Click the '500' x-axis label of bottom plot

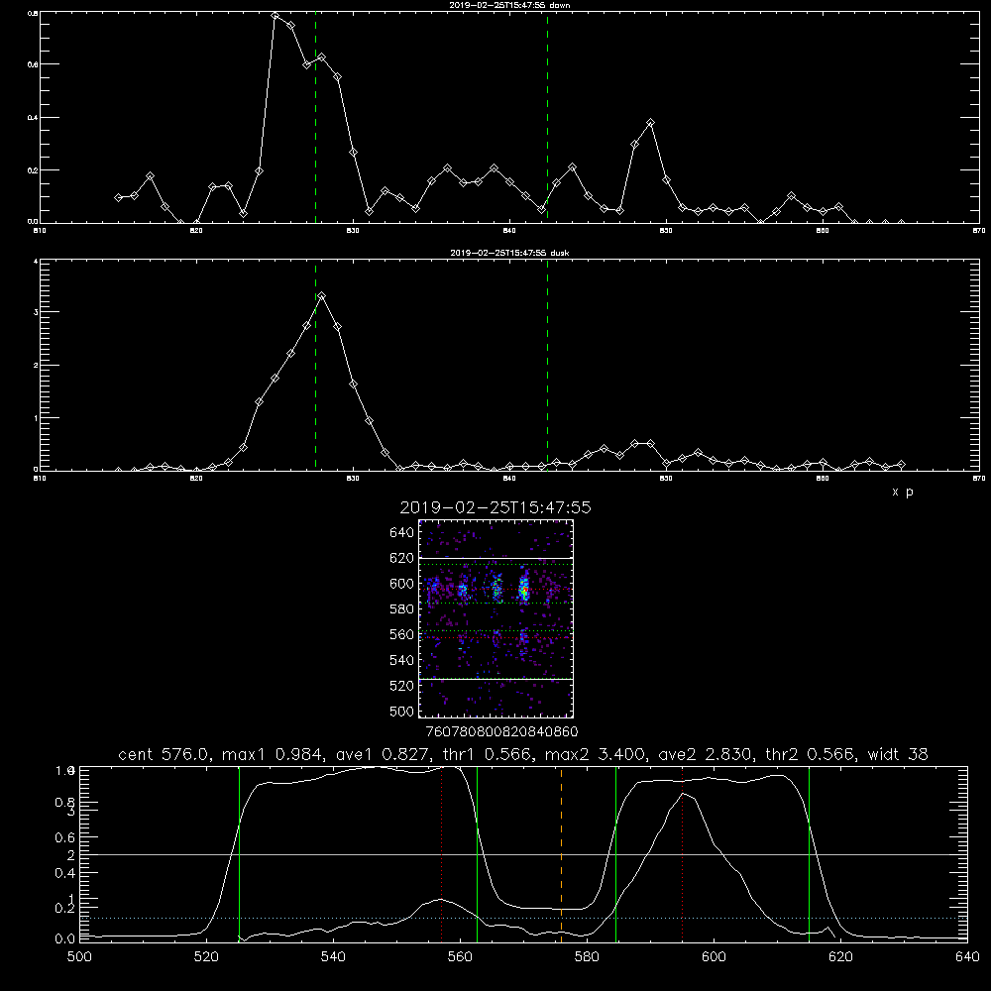pyautogui.click(x=79, y=956)
